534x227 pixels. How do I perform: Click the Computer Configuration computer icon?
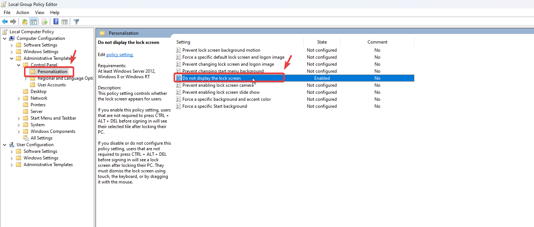point(12,38)
